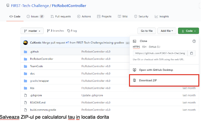The height and width of the screenshot is (121, 201).
Task: View the 3 branches link
Action: pyautogui.click(x=55, y=31)
